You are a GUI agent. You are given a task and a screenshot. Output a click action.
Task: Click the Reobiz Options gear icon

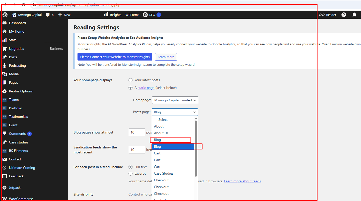(4, 91)
